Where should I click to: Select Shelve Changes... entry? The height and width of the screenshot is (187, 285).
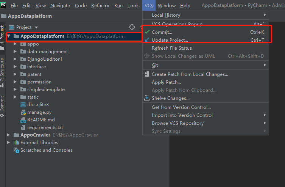pyautogui.click(x=206, y=98)
